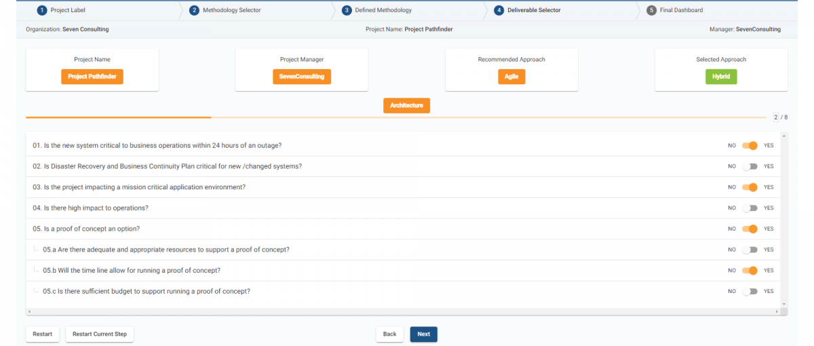Screen dimensions: 814x346
Task: Click the step number 2 circle icon
Action: pos(194,10)
